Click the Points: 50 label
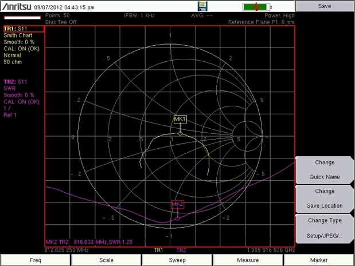Viewport: 355px width, 266px height. pos(57,15)
